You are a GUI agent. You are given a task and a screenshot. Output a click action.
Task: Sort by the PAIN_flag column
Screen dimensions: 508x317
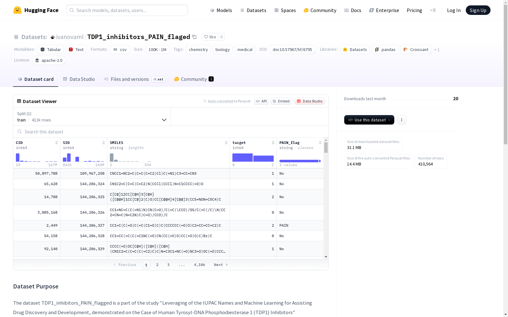(x=320, y=143)
